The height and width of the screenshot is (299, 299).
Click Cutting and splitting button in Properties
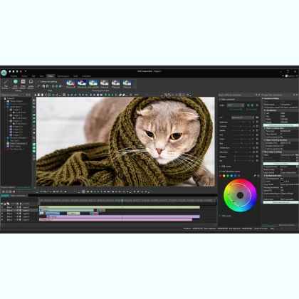(x=280, y=164)
